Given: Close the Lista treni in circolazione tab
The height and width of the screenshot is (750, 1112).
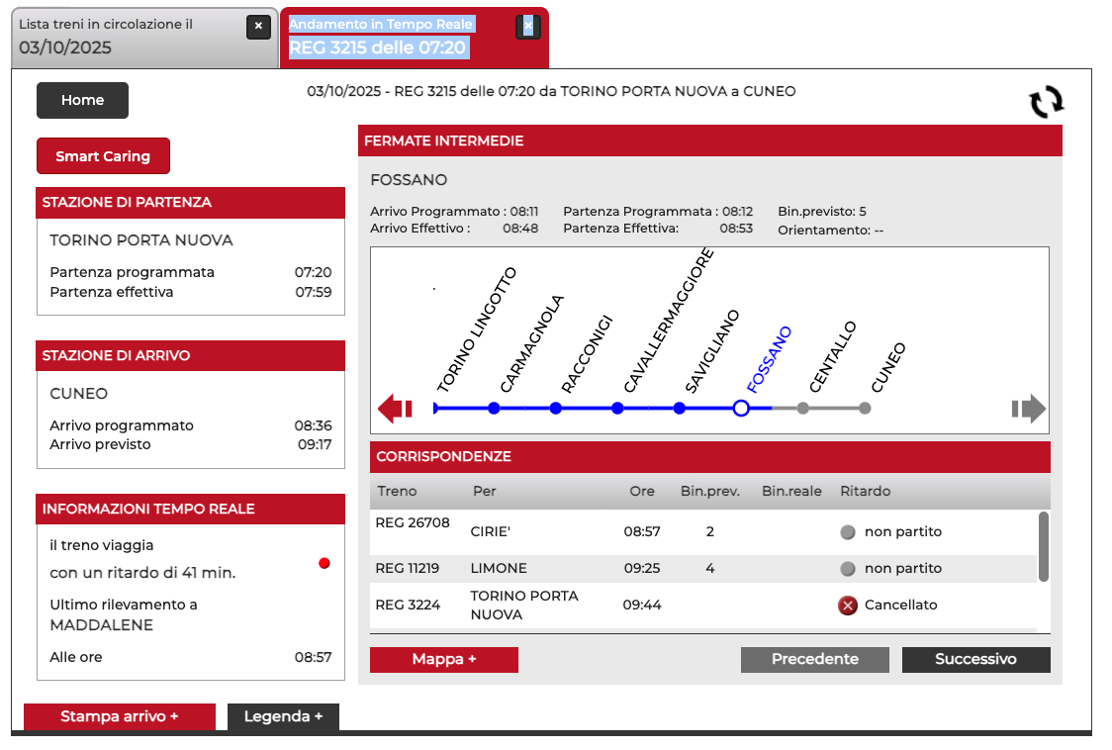Looking at the screenshot, I should [258, 27].
